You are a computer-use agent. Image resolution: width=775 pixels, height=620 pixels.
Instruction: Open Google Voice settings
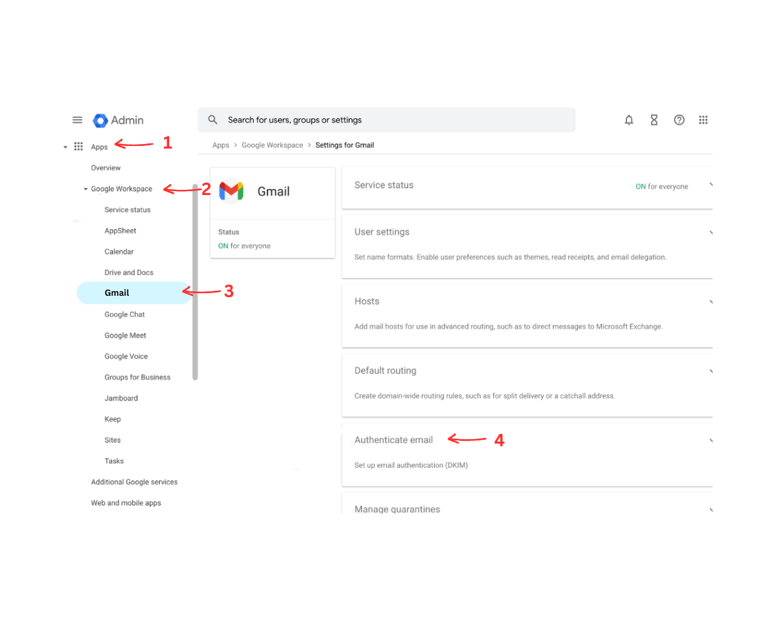(126, 356)
